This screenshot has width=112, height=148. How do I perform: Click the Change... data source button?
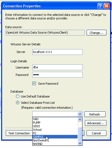coord(96,33)
